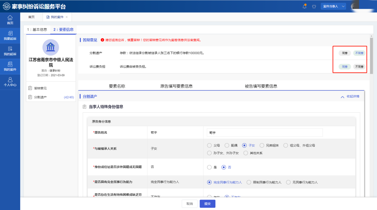Click the 登记日期：2021-03-09 text
Image resolution: width=377 pixels, height=210 pixels.
(51, 75)
